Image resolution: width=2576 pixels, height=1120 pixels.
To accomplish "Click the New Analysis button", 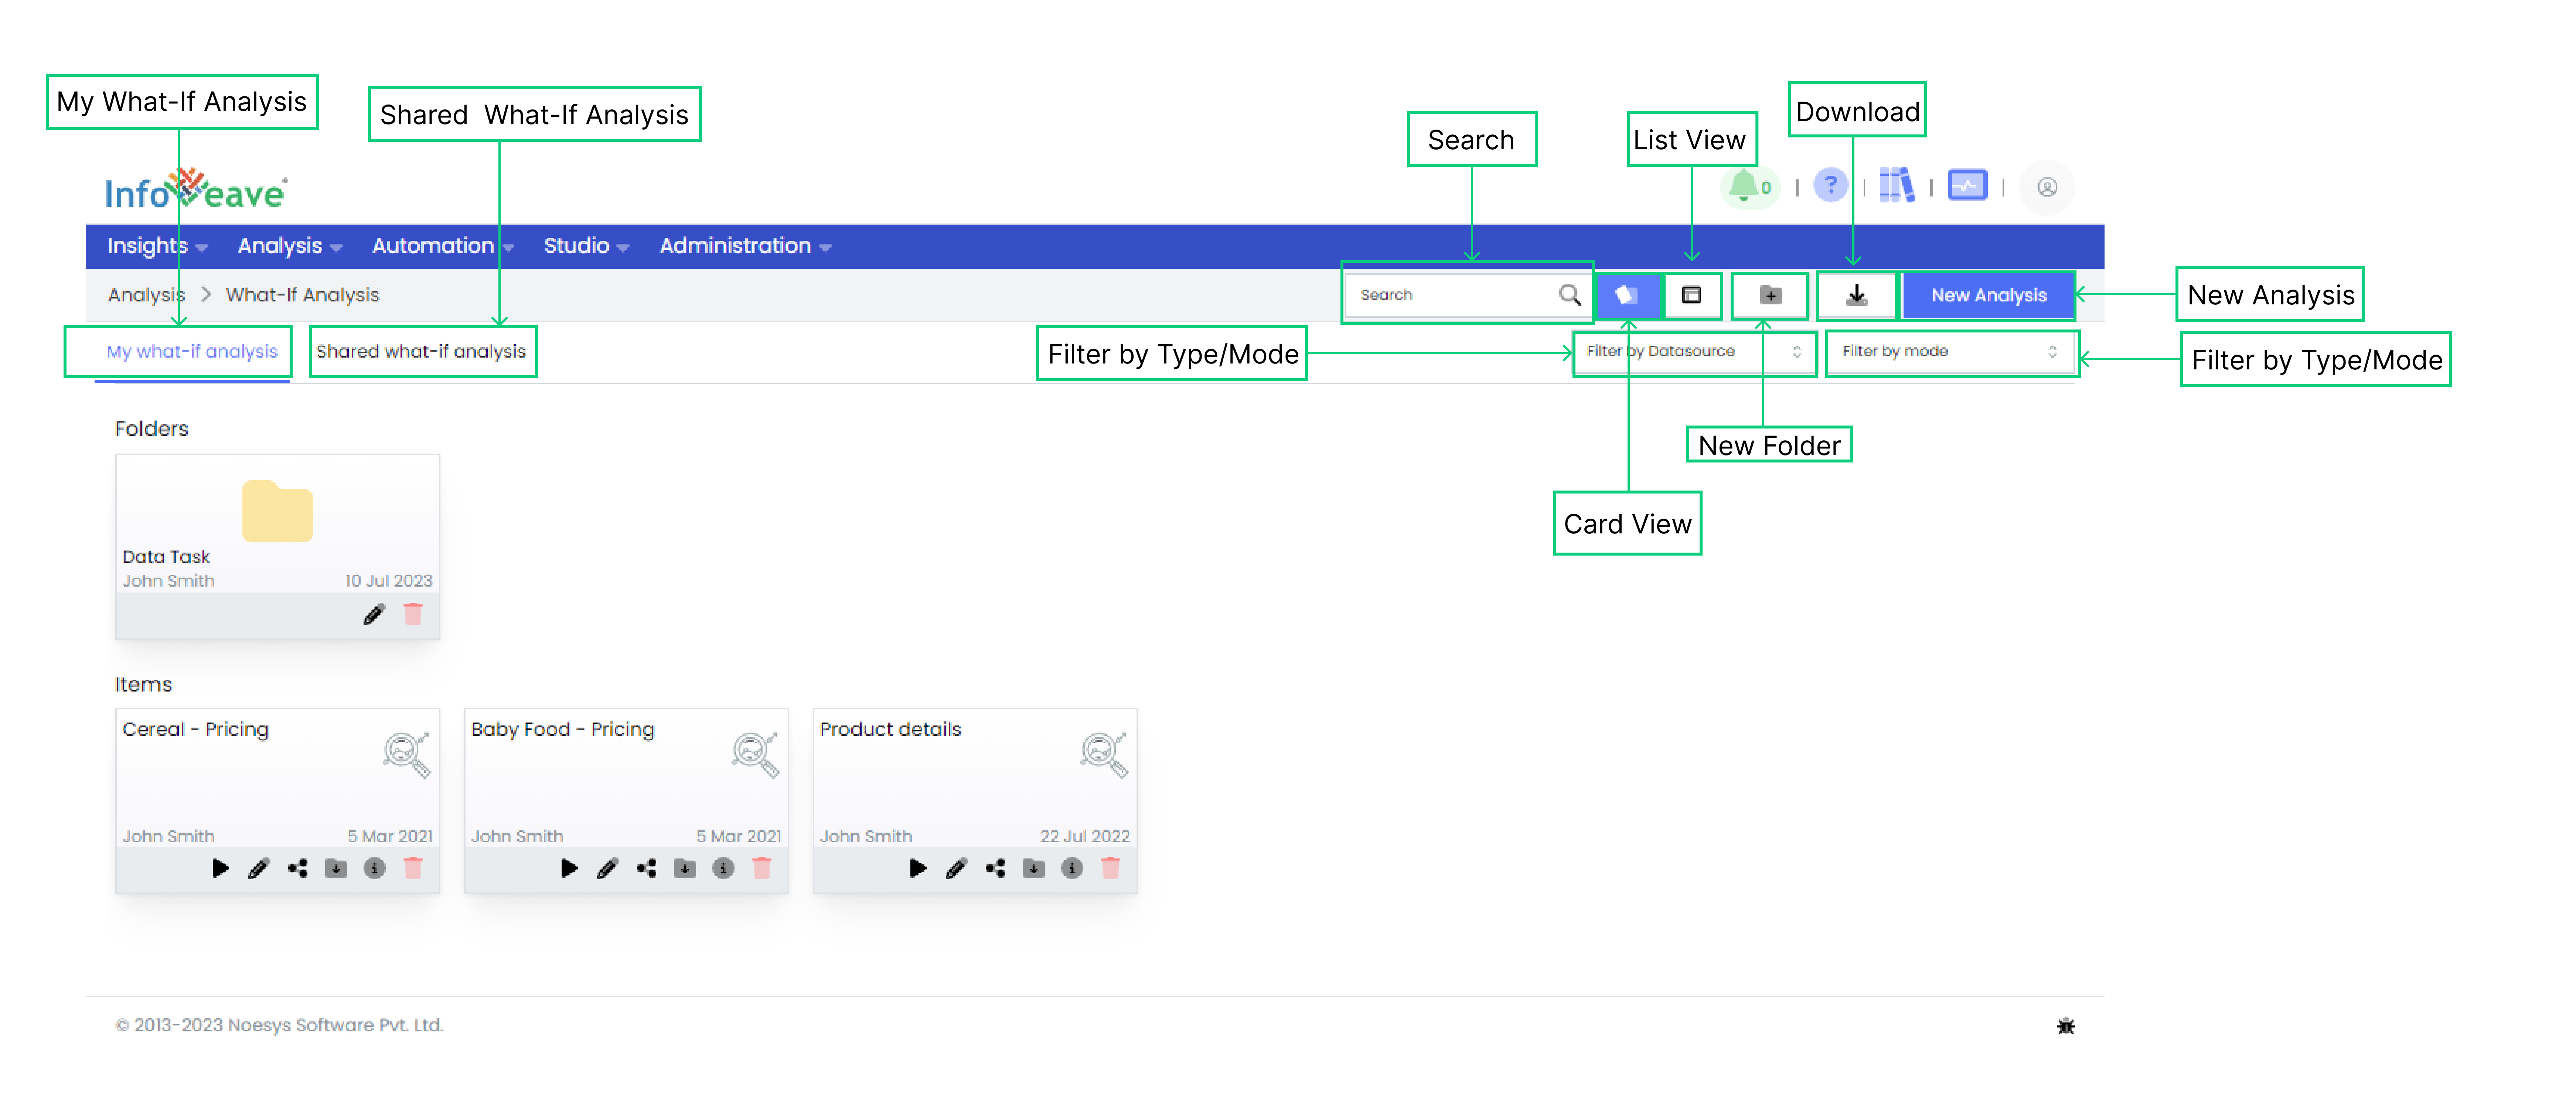I will [1988, 295].
